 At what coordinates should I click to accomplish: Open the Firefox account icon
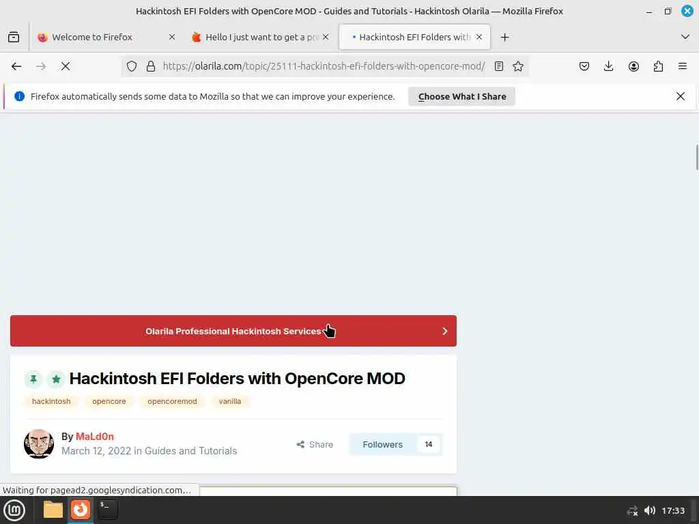633,66
